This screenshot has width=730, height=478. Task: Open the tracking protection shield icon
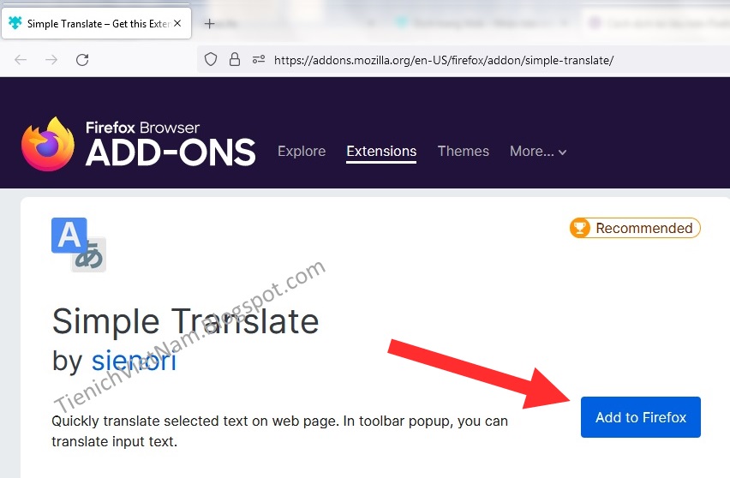(211, 60)
